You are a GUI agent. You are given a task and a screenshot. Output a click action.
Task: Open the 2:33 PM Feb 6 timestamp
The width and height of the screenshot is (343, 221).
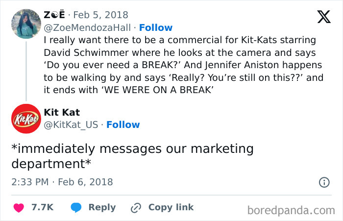pyautogui.click(x=62, y=182)
